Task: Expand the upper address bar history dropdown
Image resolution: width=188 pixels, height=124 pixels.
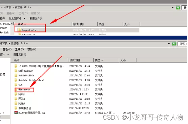Action: click(x=173, y=8)
